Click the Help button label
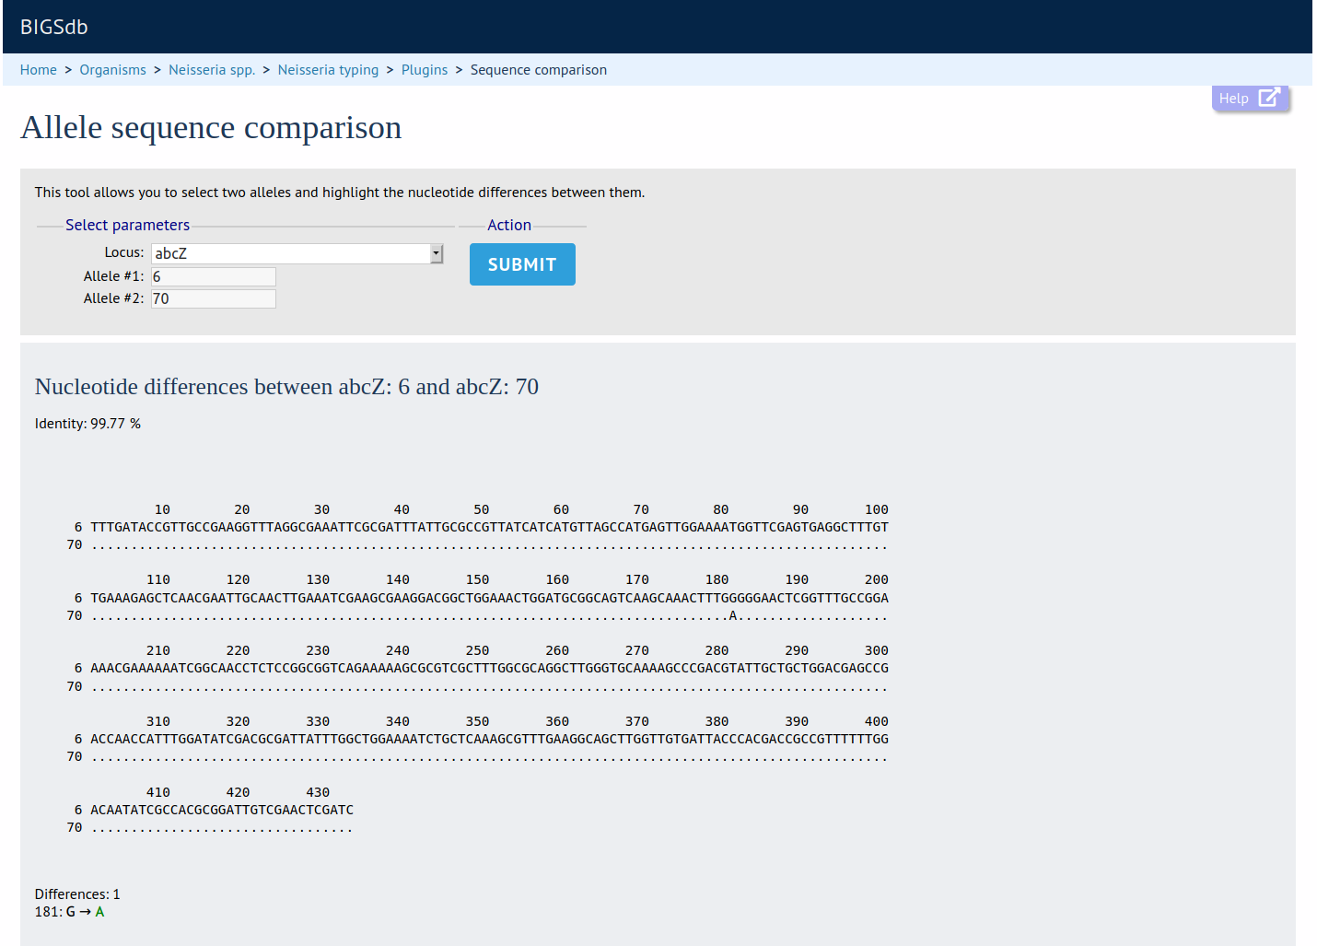Viewport: 1317px width, 946px height. click(x=1233, y=99)
